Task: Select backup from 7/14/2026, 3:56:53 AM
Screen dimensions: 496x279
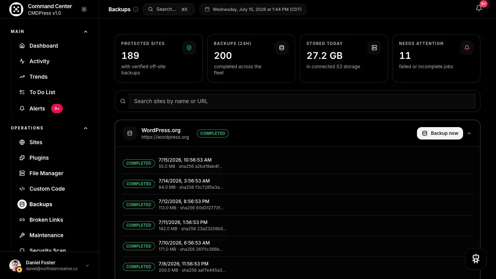Action: (x=298, y=184)
